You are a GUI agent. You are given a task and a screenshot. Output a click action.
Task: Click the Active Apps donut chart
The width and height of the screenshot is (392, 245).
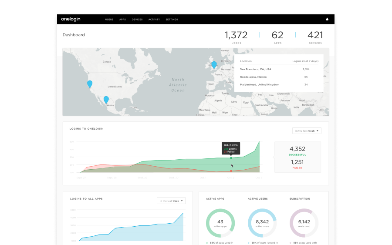pos(220,223)
